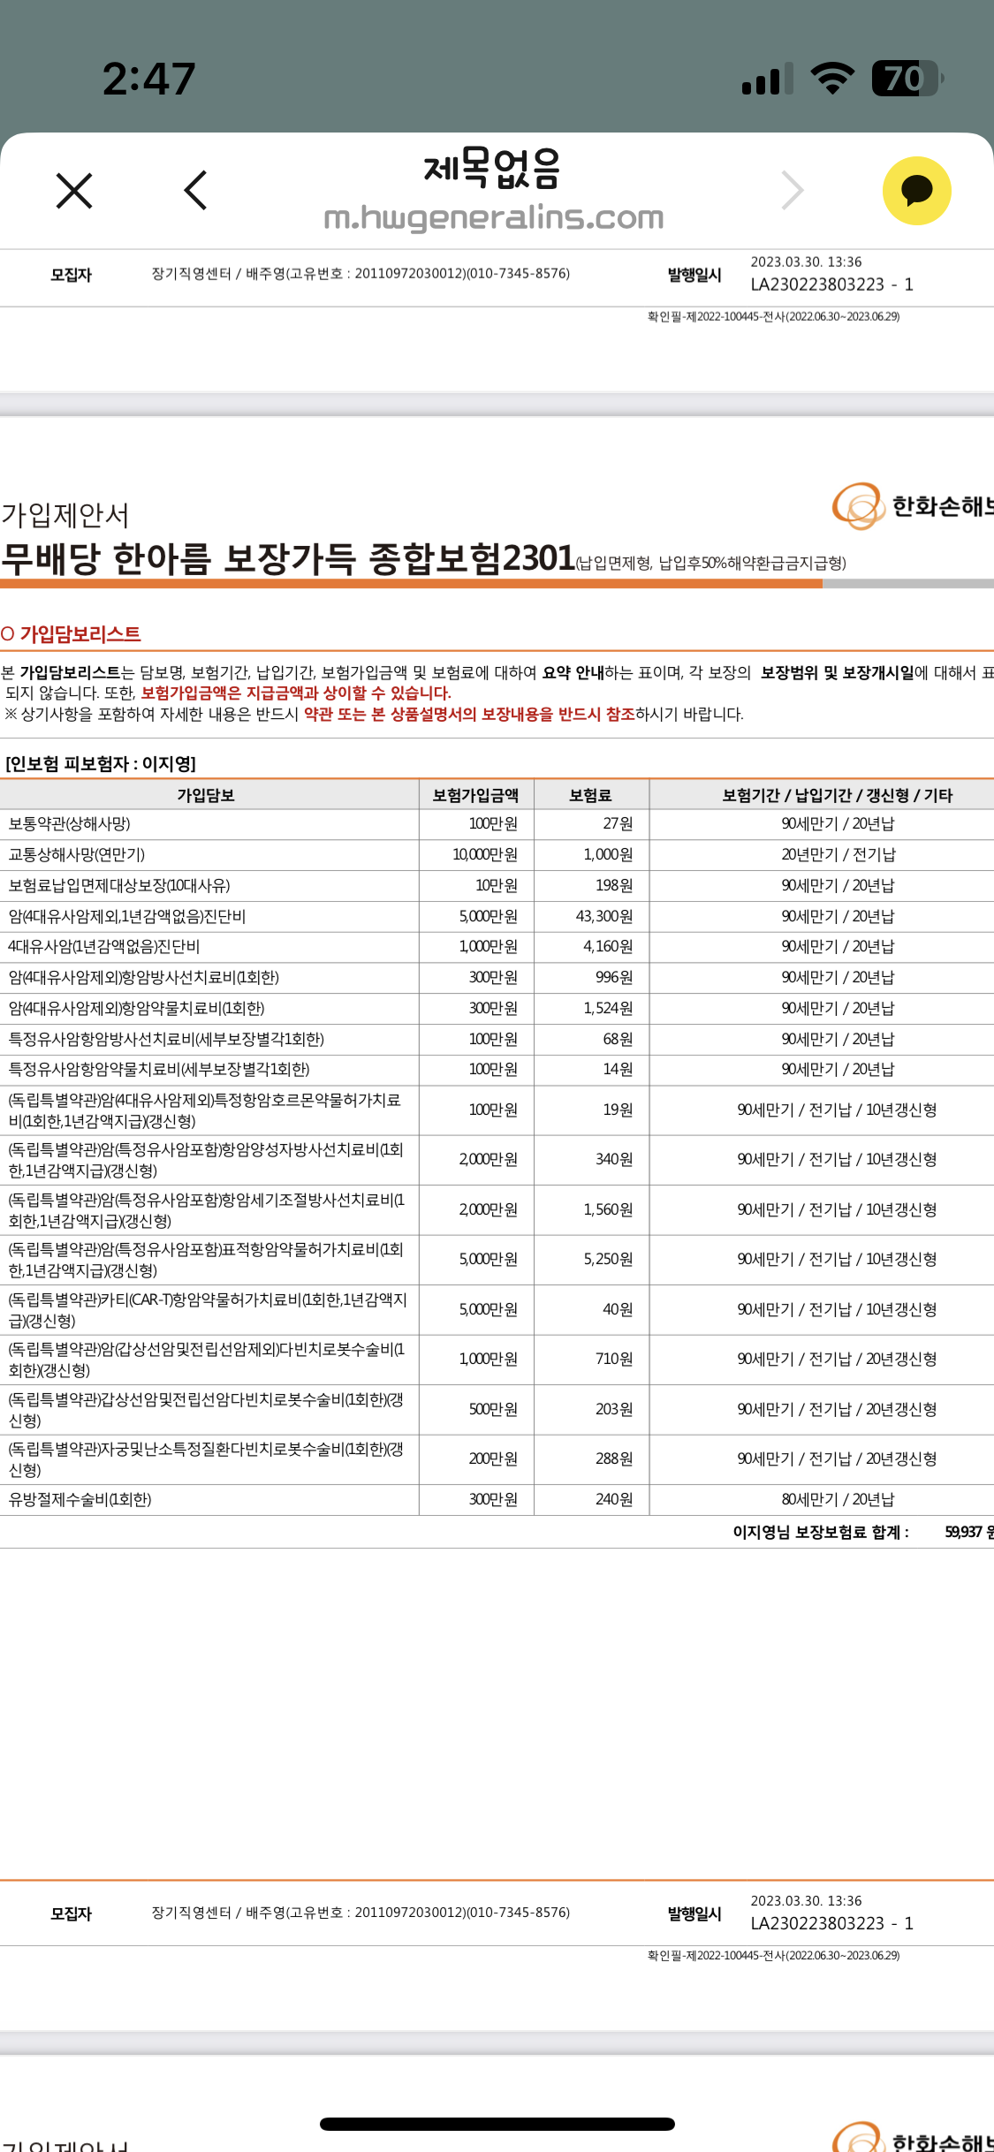Select the 항암세기조절방사선치료비 row
This screenshot has height=2152, width=994.
click(x=497, y=1210)
